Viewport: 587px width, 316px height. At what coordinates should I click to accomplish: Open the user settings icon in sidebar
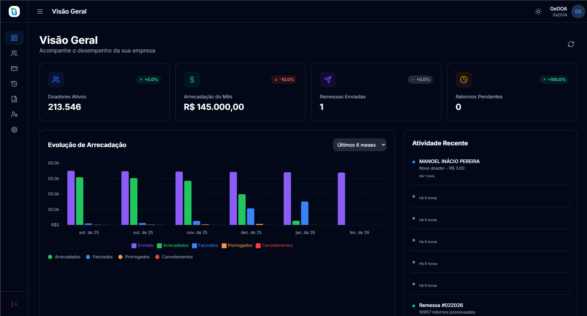[14, 114]
